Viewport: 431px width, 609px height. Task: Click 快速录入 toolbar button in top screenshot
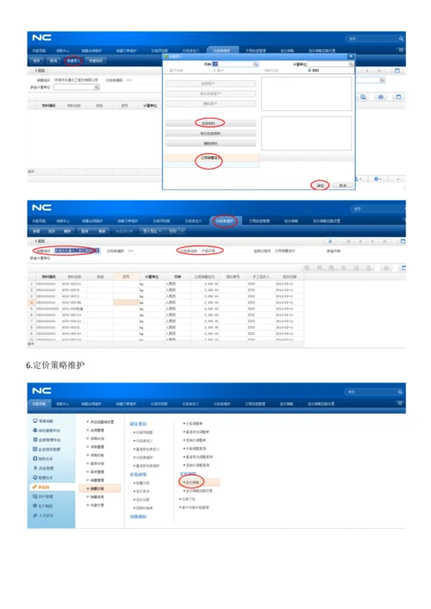[x=73, y=60]
